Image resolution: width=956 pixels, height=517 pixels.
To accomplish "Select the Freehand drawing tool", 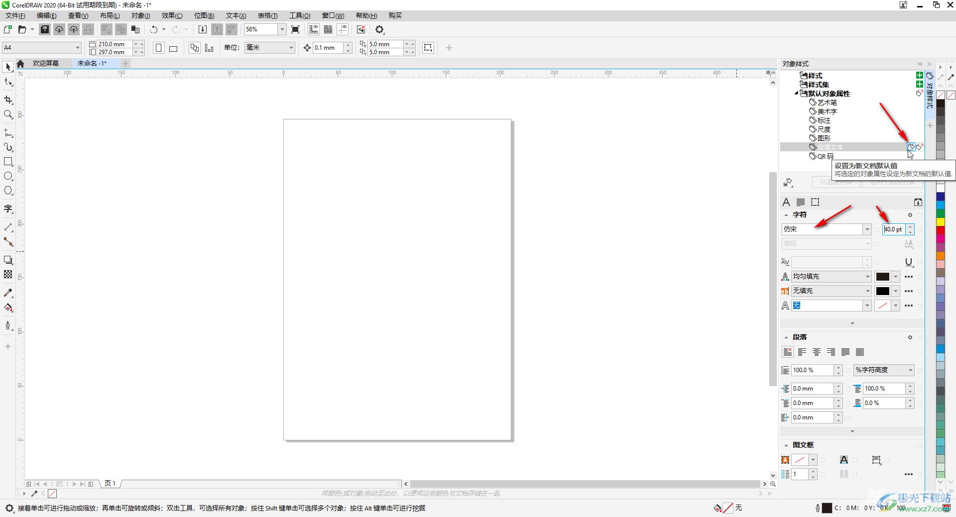I will pyautogui.click(x=8, y=132).
